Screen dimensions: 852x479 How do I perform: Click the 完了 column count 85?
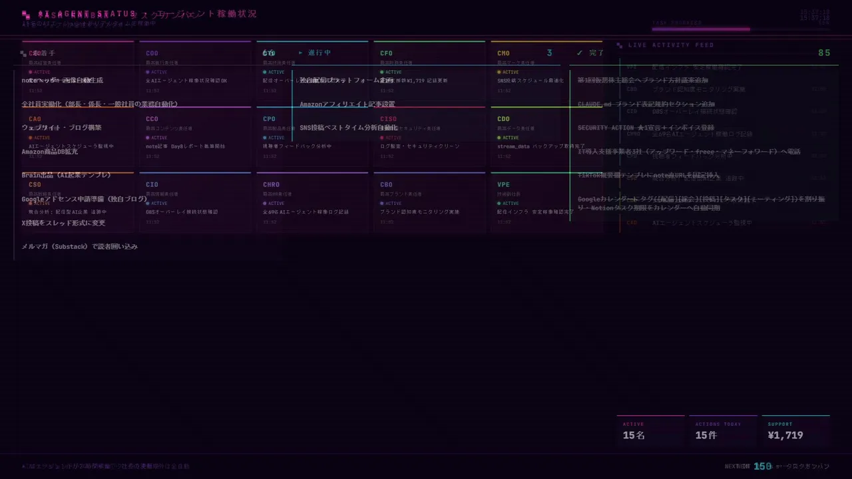click(824, 53)
